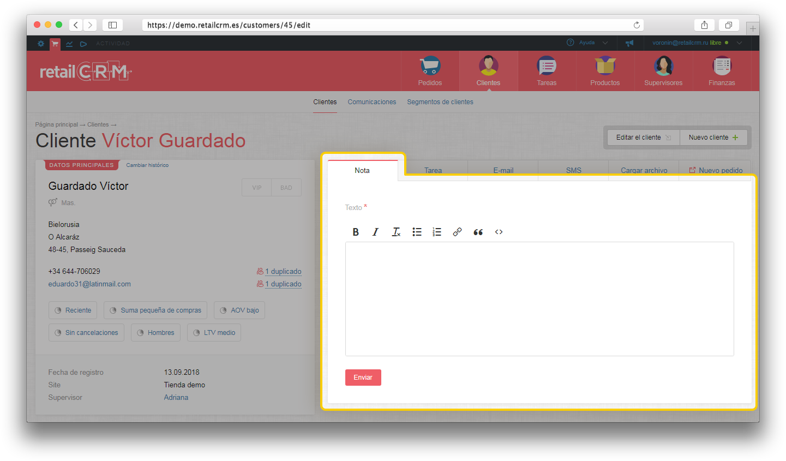Viewport: 786px width, 461px height.
Task: Insert a numbered list in the note
Action: (x=437, y=232)
